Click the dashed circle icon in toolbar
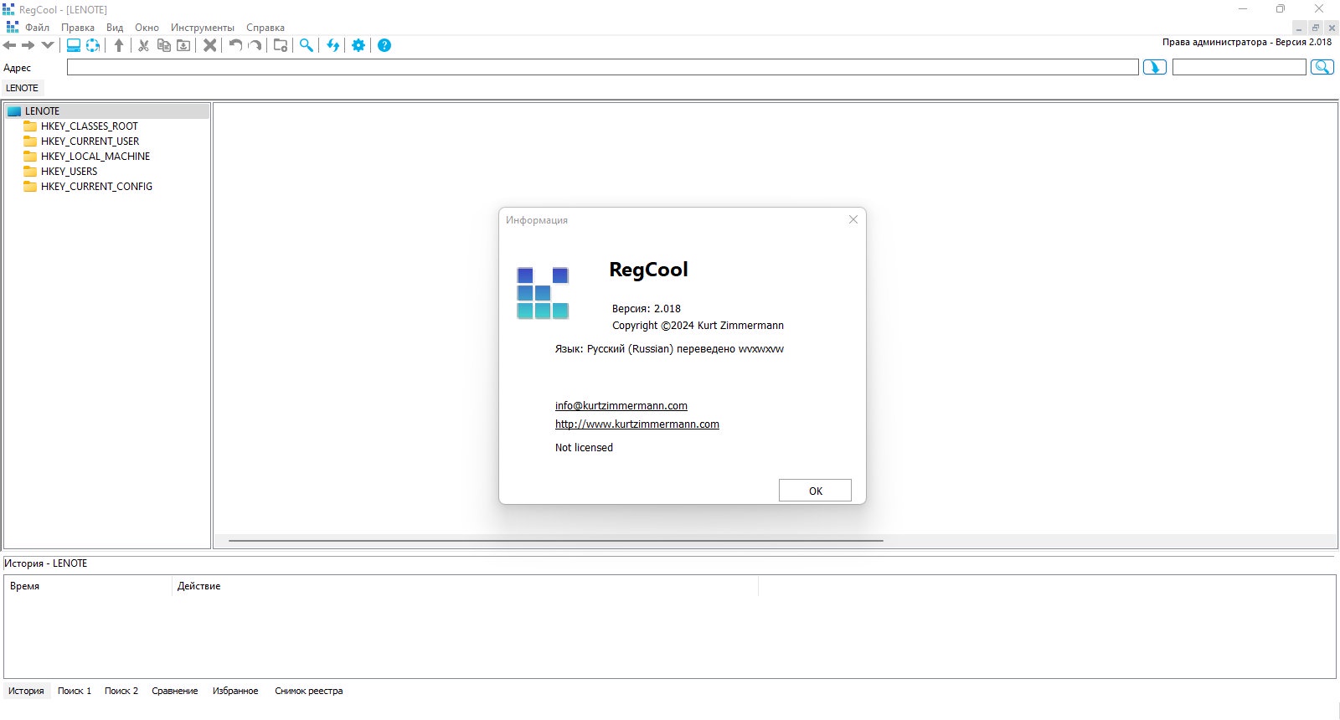 click(x=93, y=45)
